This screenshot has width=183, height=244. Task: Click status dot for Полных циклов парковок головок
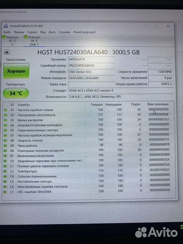[5, 166]
